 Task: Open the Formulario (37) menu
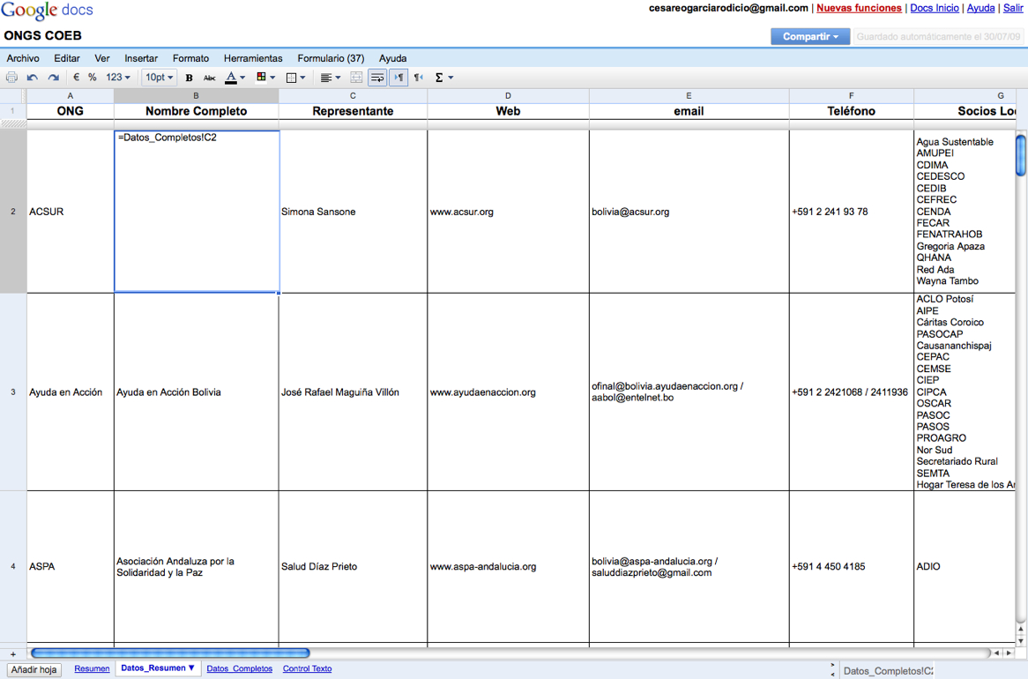pyautogui.click(x=331, y=58)
